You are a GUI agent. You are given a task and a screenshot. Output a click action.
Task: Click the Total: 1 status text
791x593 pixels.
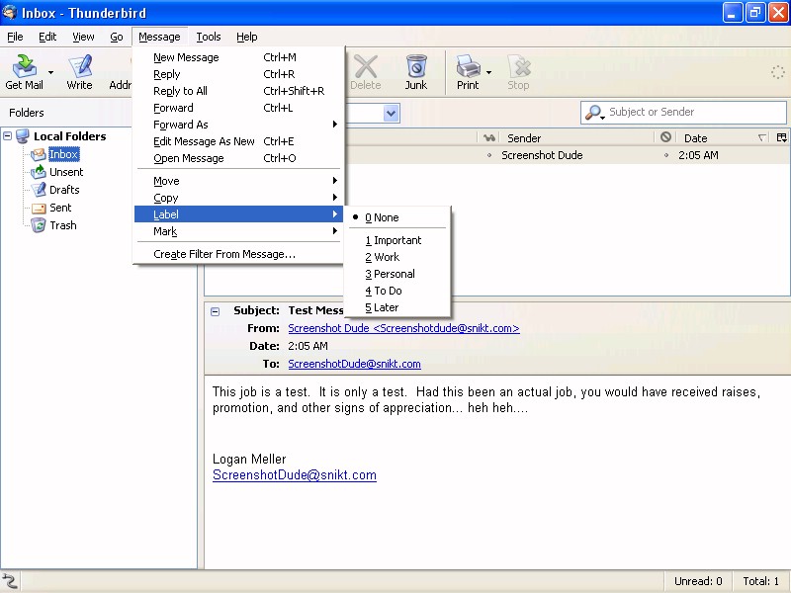click(x=761, y=581)
